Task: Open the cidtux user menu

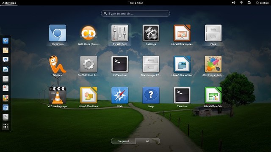Action: 263,3
